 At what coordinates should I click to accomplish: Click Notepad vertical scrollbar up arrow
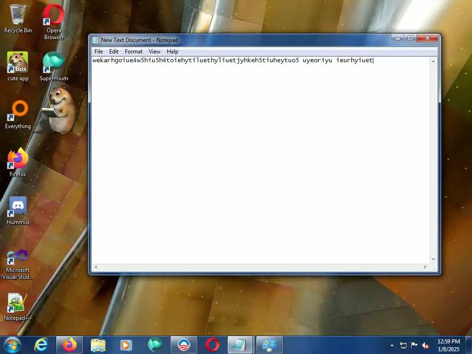pyautogui.click(x=433, y=61)
